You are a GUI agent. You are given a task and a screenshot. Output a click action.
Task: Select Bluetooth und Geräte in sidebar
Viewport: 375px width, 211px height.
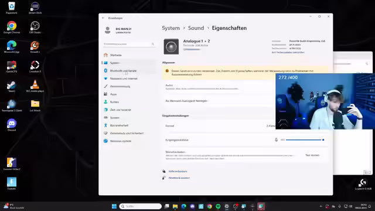click(x=123, y=71)
